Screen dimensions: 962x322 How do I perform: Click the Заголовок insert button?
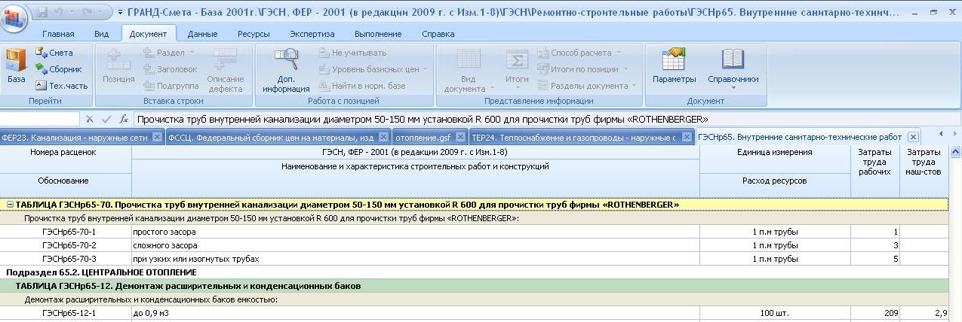click(171, 69)
